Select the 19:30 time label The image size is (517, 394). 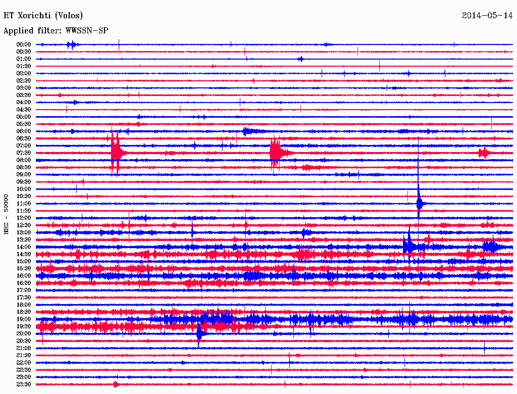(23, 327)
